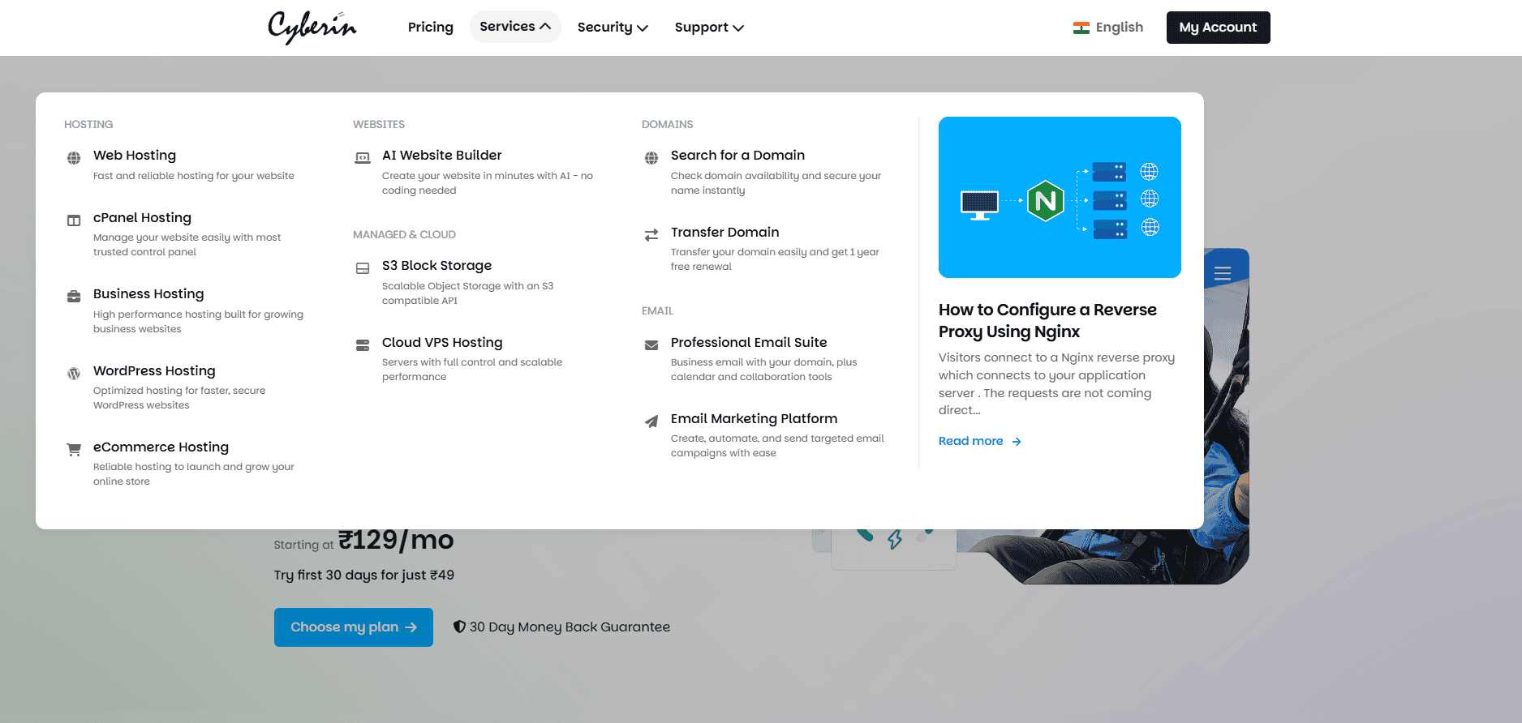Click the Professional Email envelope icon

[x=651, y=345]
